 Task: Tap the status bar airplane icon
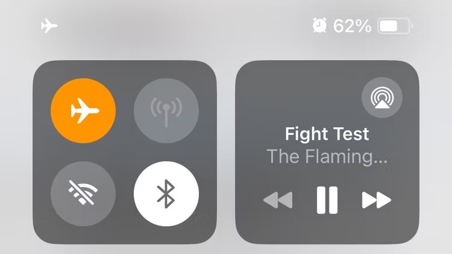click(49, 26)
